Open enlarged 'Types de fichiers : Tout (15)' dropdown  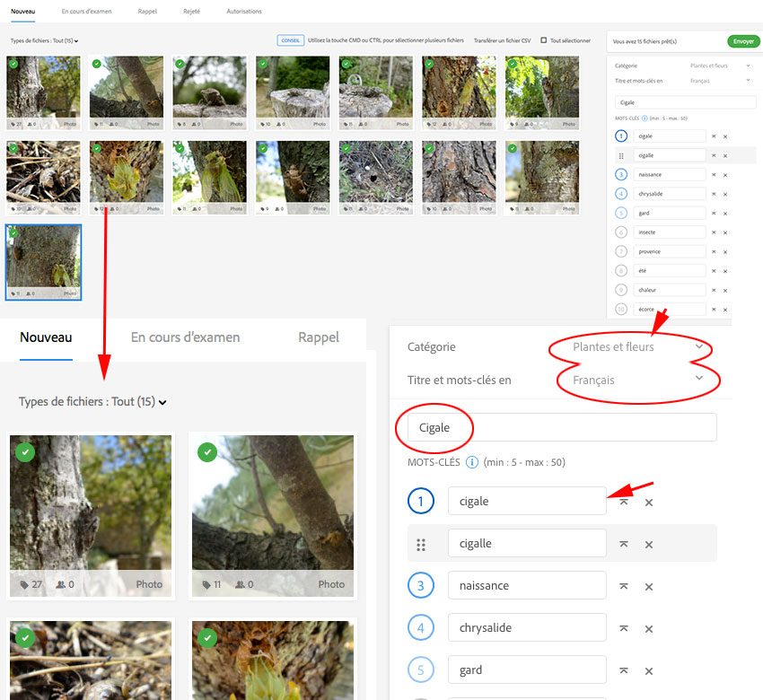[x=92, y=402]
